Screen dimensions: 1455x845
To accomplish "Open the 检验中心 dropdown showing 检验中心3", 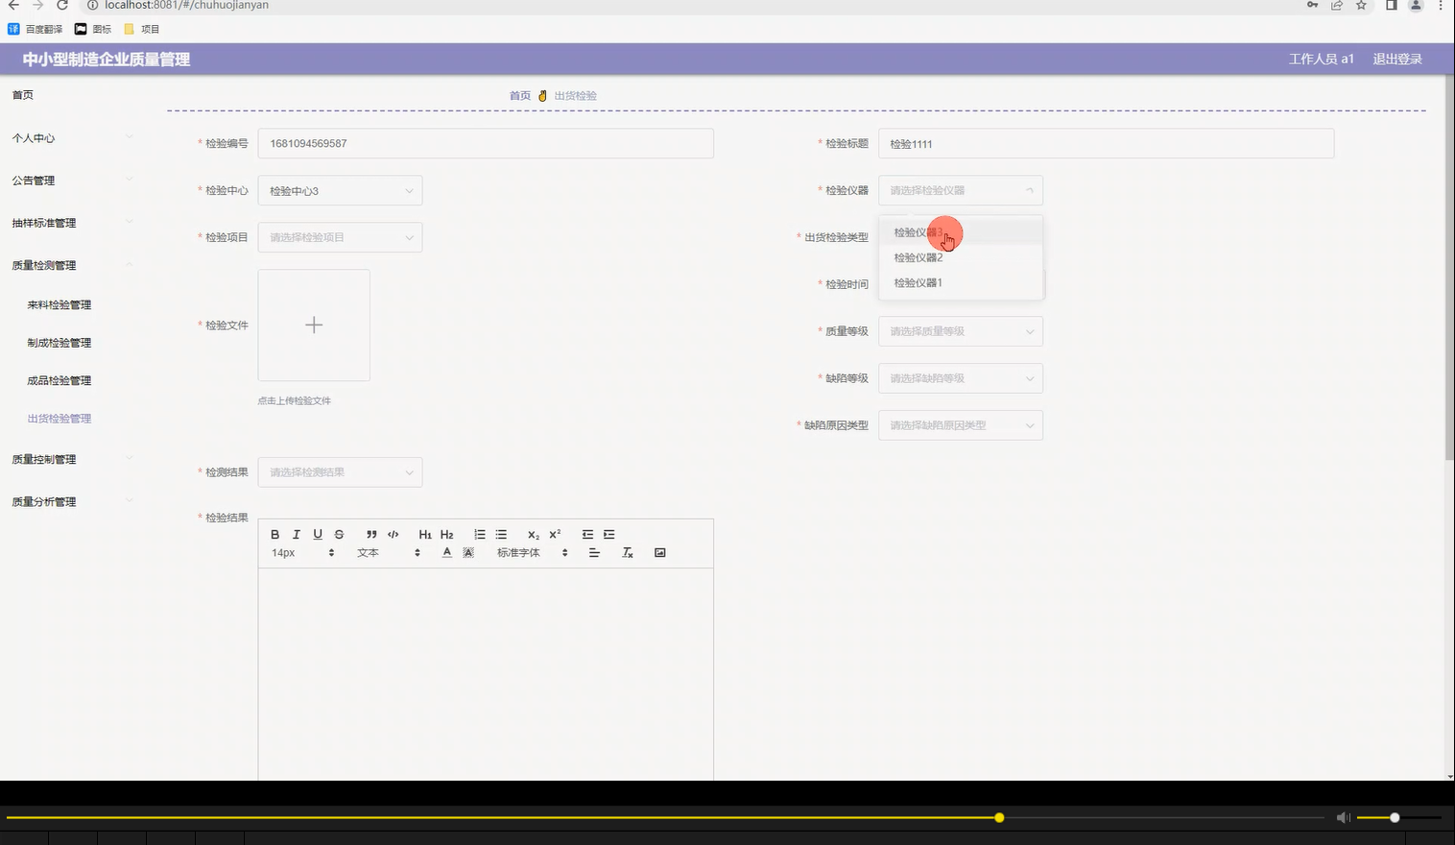I will coord(340,190).
